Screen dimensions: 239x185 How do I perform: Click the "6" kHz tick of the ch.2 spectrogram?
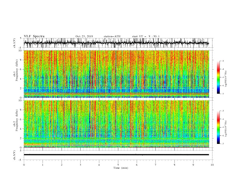pos(21,119)
